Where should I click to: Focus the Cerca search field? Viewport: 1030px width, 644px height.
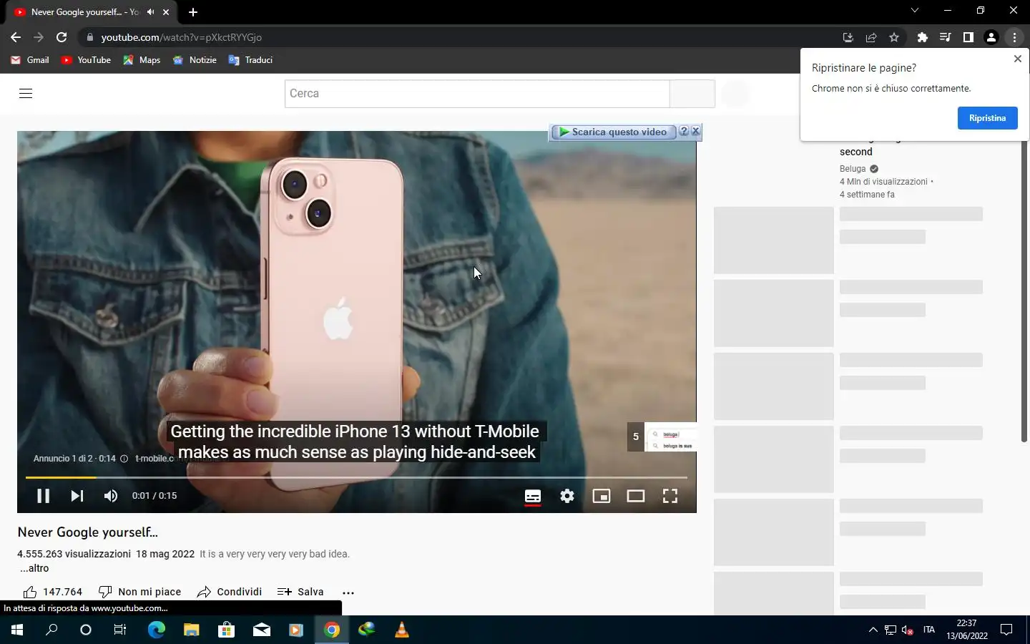(x=477, y=94)
